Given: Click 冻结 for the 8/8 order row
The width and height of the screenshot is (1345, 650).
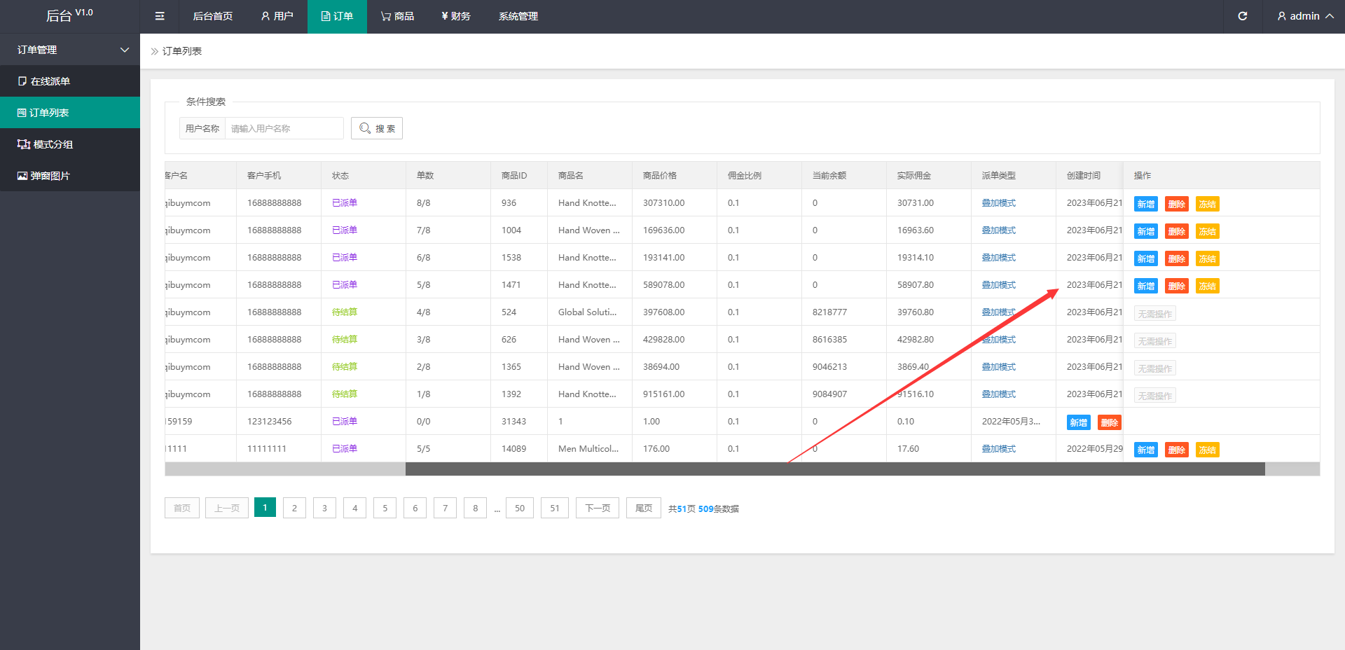Looking at the screenshot, I should (x=1207, y=204).
